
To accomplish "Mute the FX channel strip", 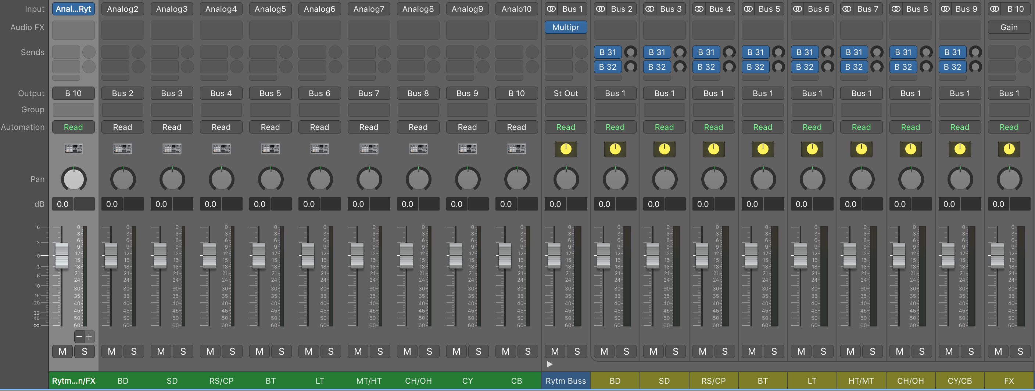I will 998,351.
